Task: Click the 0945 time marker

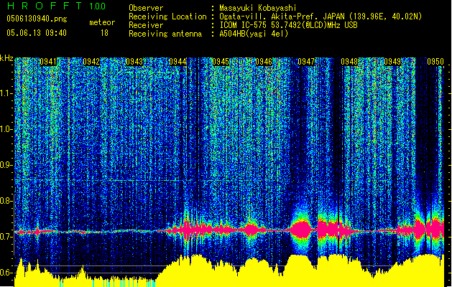Action: (221, 62)
